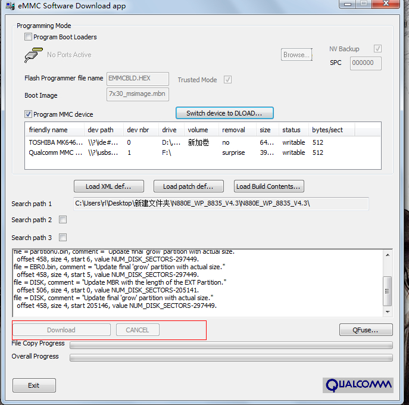The height and width of the screenshot is (405, 409).
Task: Open the QFuse dialog
Action: point(366,330)
